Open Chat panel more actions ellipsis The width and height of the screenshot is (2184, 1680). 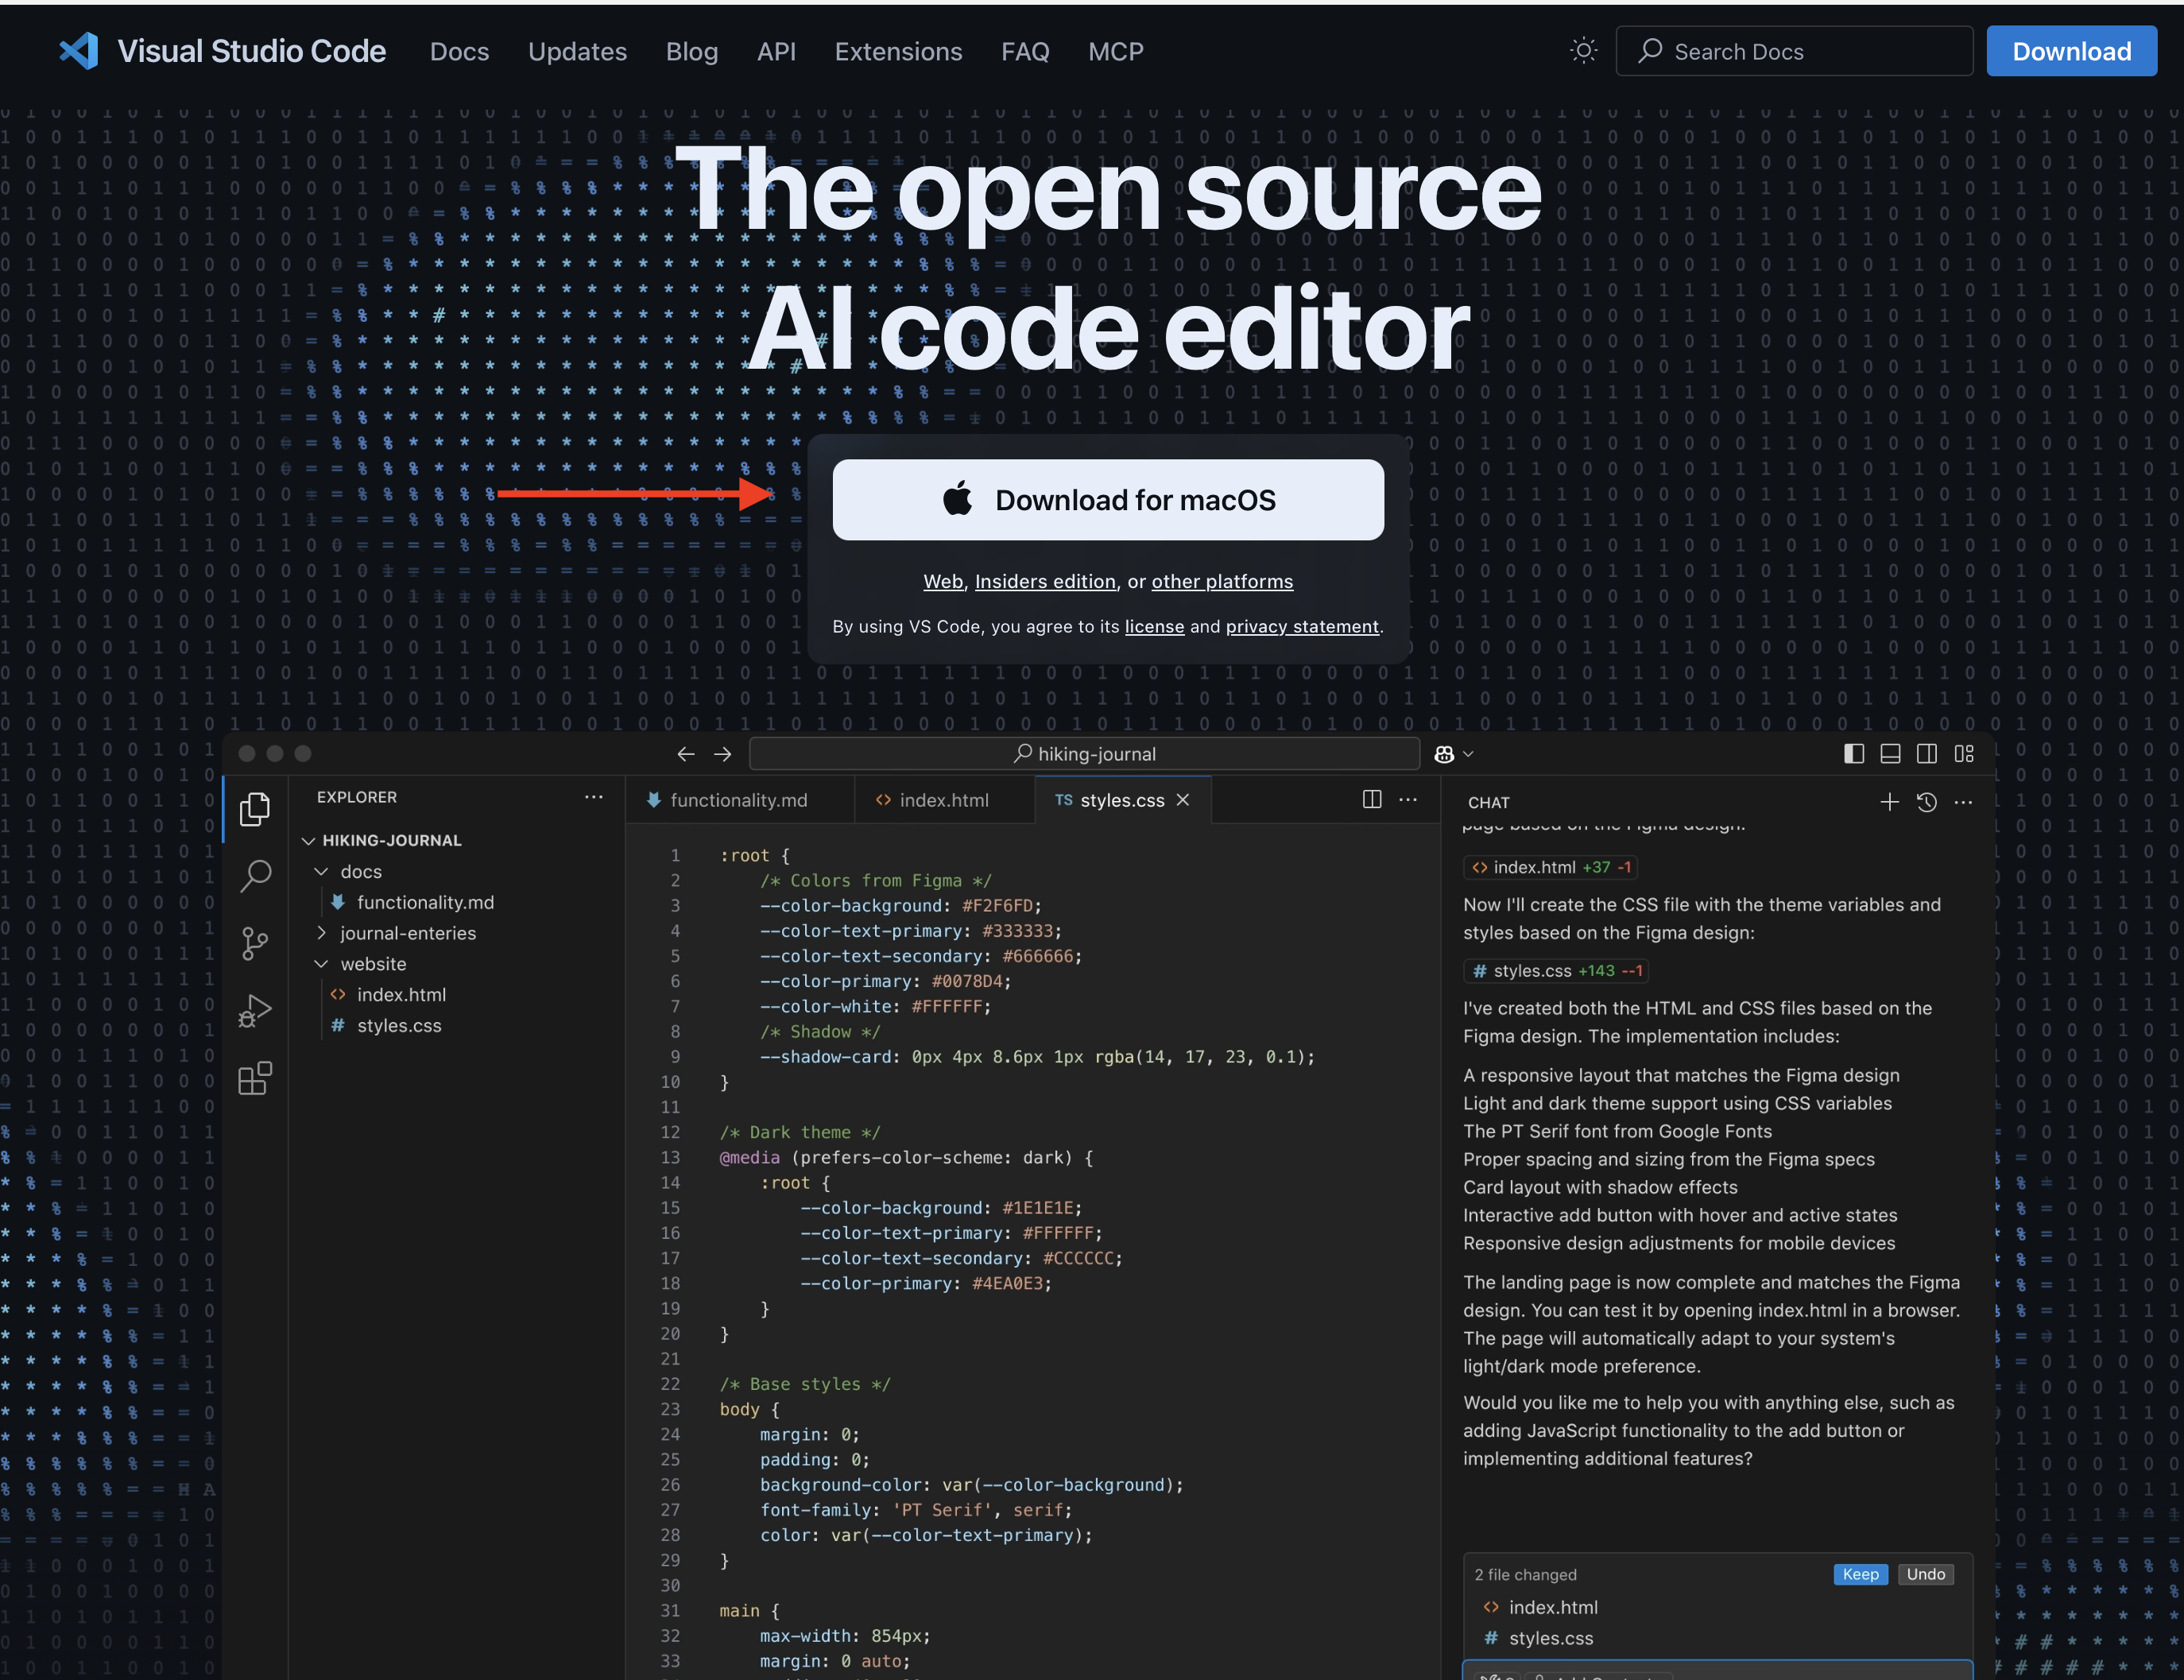point(1963,802)
